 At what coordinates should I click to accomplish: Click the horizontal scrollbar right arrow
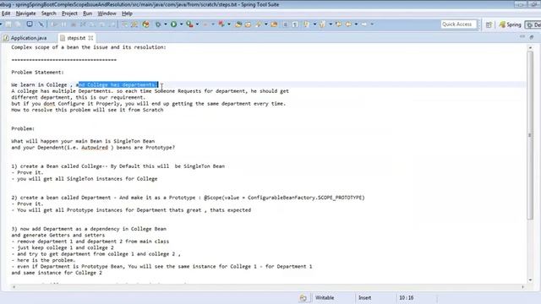522,287
